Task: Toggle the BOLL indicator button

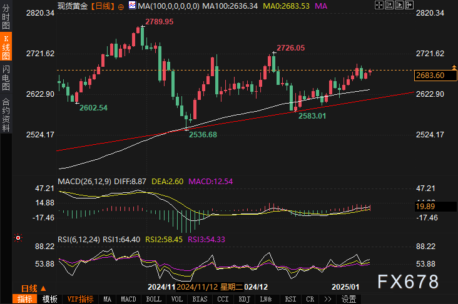Action: 153,299
